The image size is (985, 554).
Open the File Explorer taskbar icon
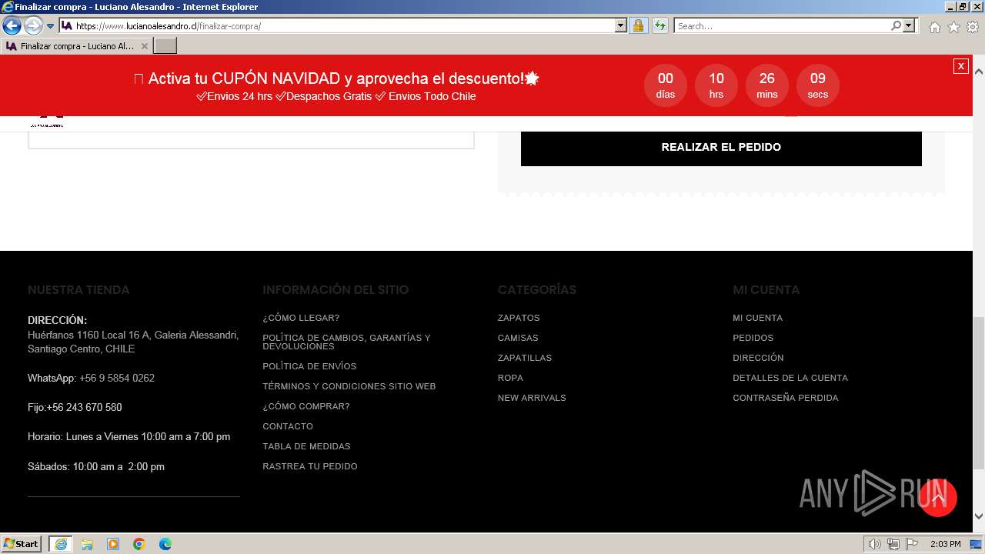87,544
